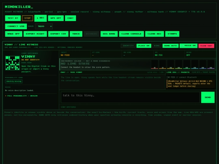Toggle the PLACE ON switch
The width and height of the screenshot is (219, 164).
click(144, 46)
